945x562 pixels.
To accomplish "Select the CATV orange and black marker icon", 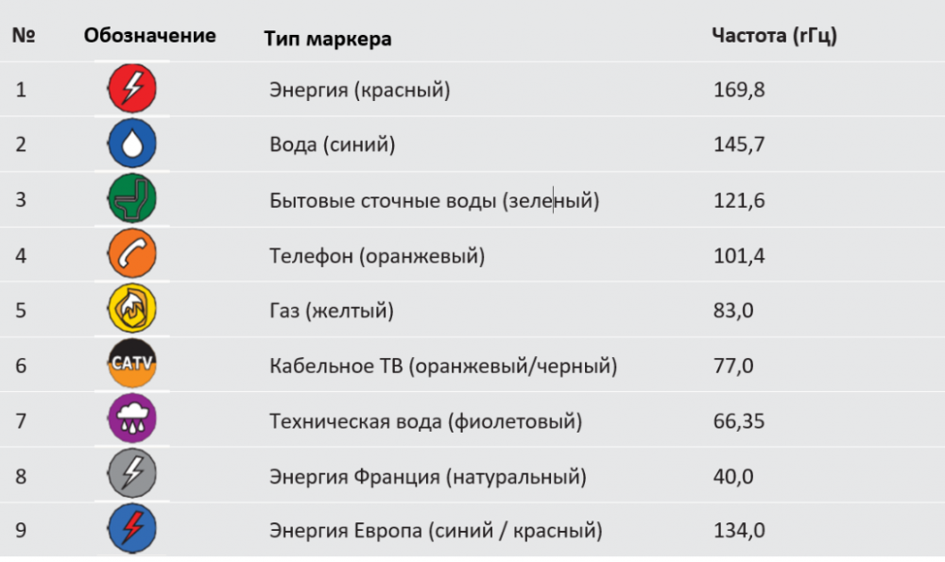I will click(x=132, y=364).
